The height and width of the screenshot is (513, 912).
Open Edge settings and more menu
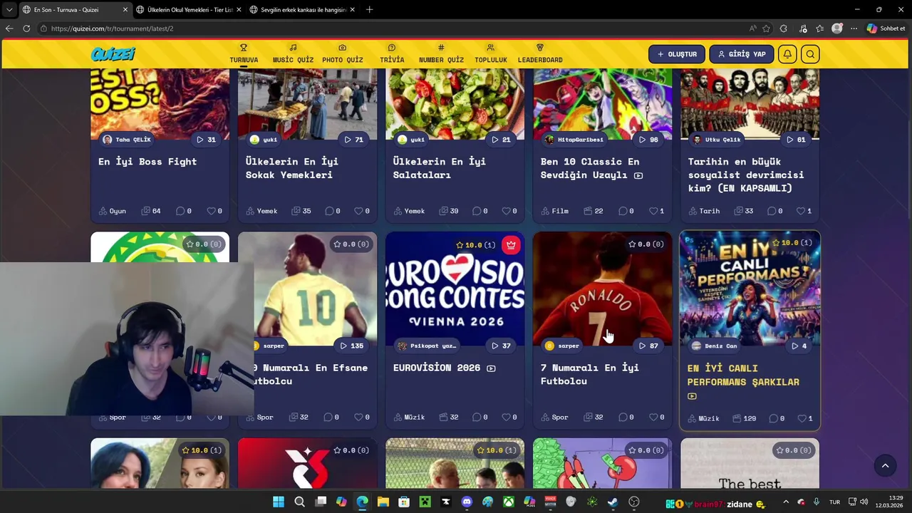(854, 28)
